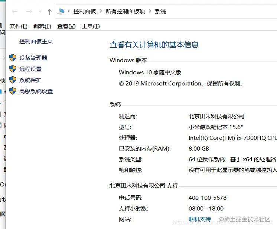Screen dimensions: 277x229
Task: Open the 文件(F) menu
Action: click(18, 26)
